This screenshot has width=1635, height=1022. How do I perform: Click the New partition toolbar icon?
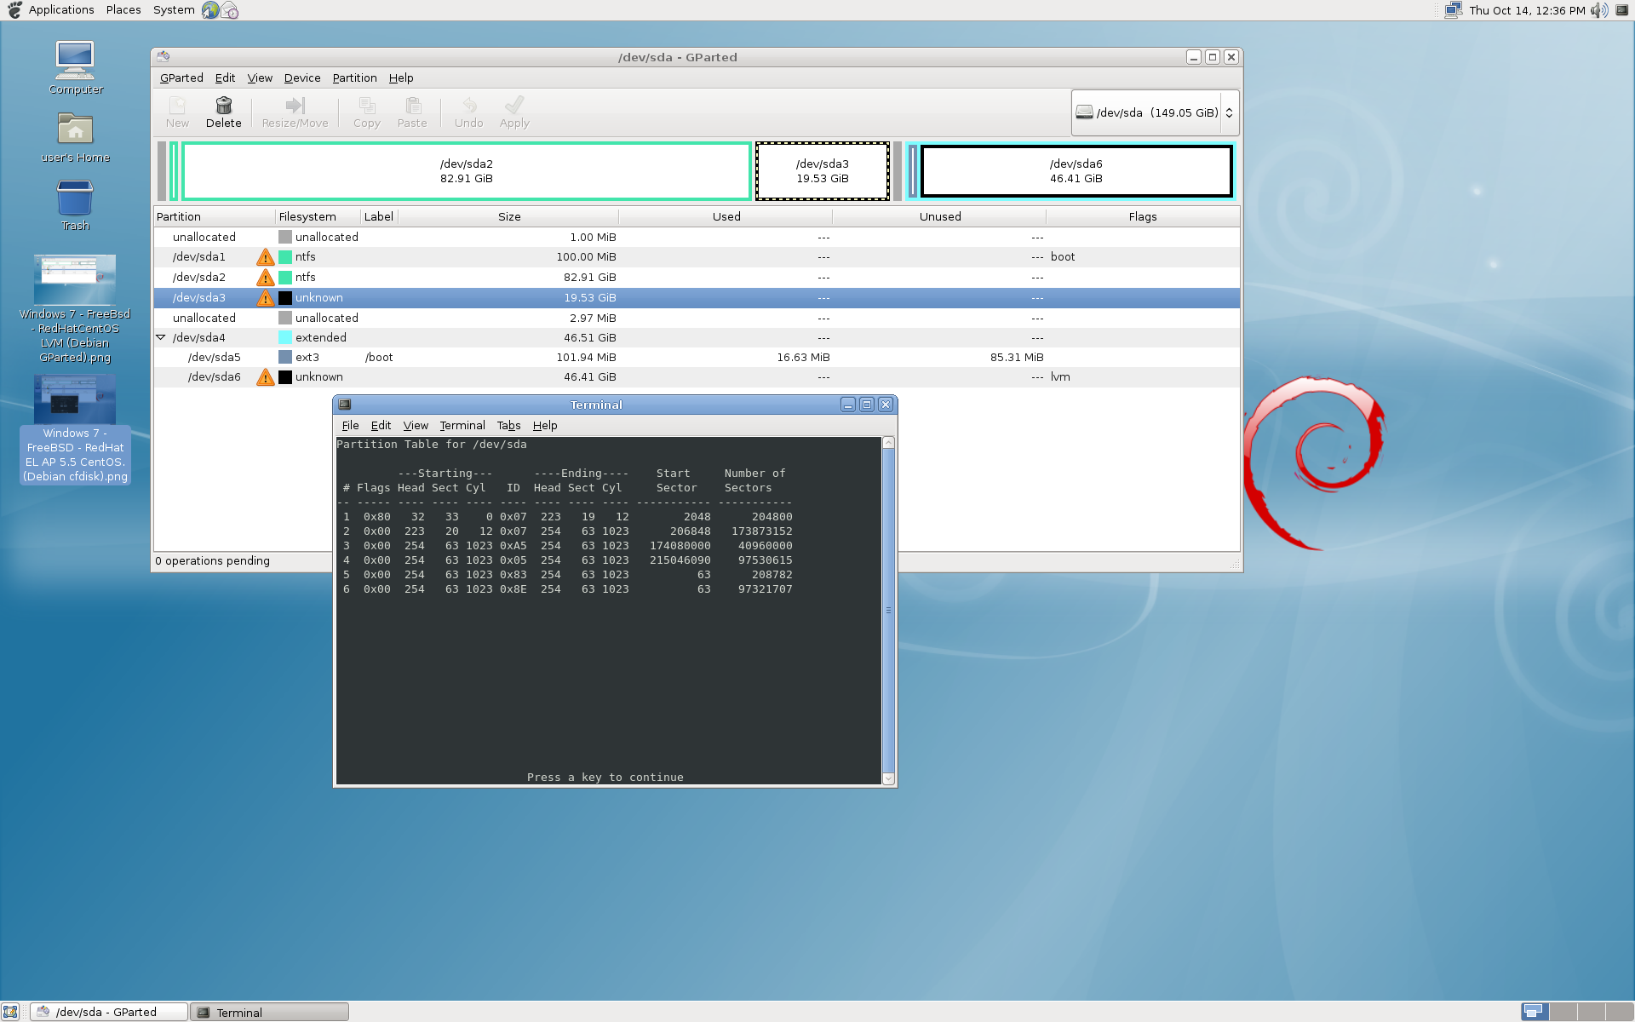click(x=177, y=106)
